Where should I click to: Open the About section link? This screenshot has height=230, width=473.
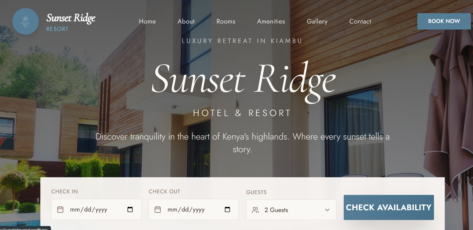(x=186, y=21)
